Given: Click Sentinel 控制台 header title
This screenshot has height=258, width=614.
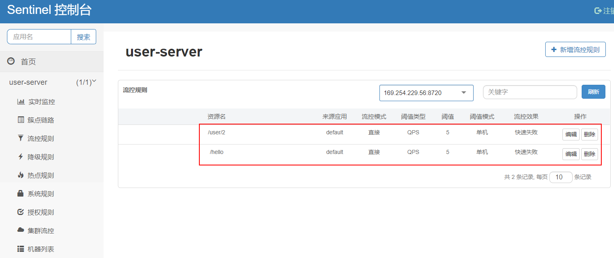Looking at the screenshot, I should click(x=49, y=10).
